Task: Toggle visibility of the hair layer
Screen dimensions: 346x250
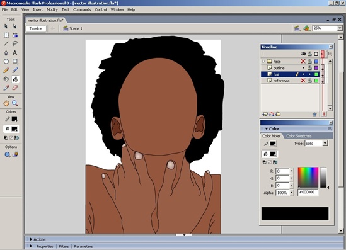Action: point(303,74)
